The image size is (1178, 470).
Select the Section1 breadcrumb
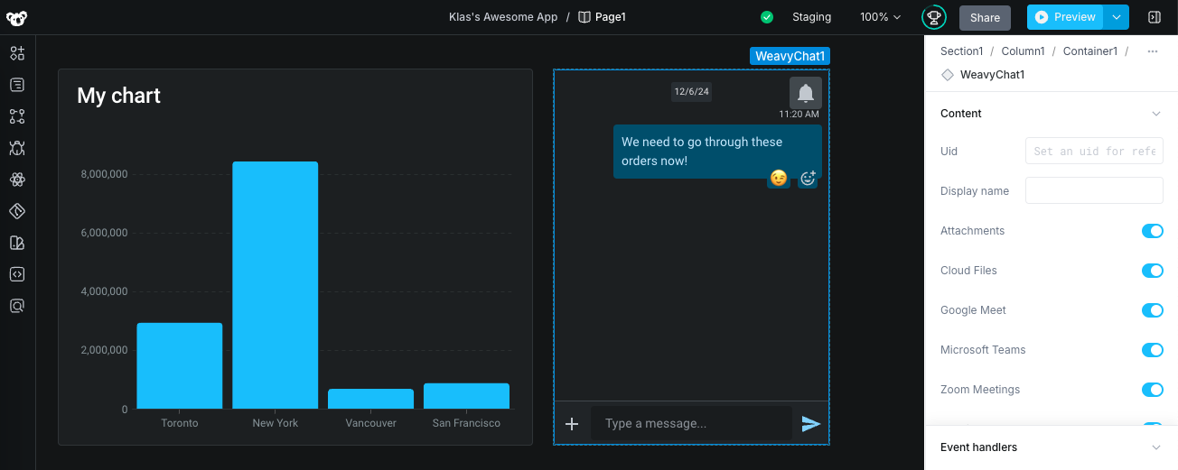click(x=961, y=51)
